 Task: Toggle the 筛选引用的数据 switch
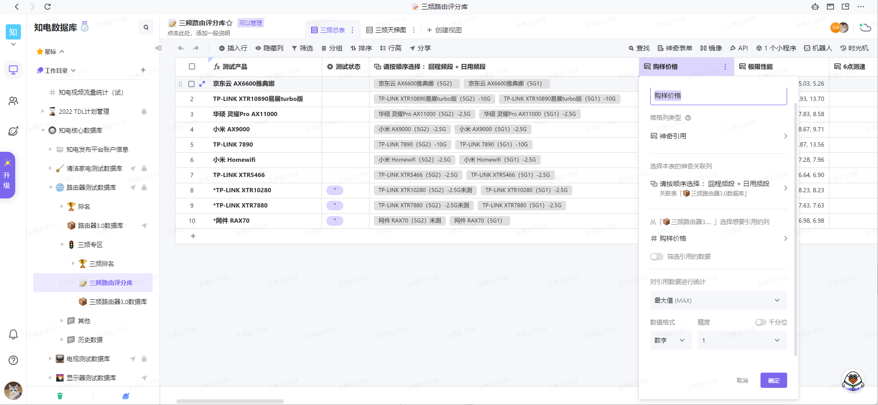tap(656, 257)
